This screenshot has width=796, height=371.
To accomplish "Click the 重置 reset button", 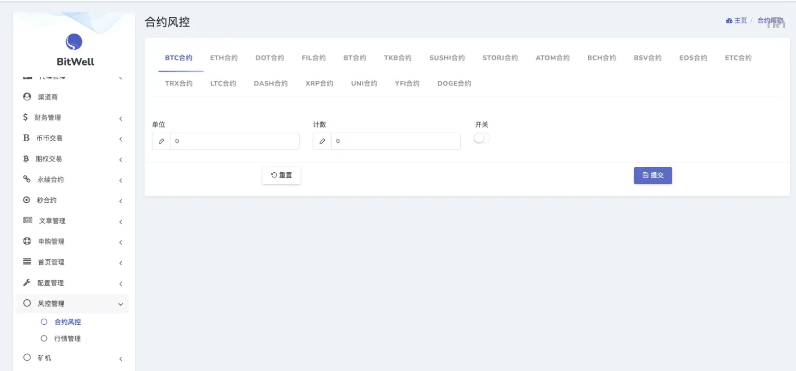I will tap(281, 175).
